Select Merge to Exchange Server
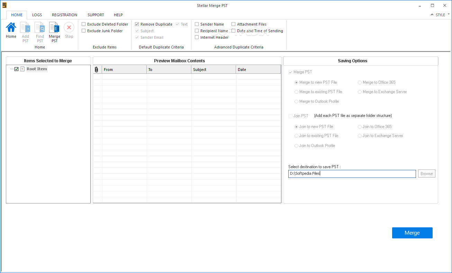This screenshot has width=452, height=273. (x=360, y=92)
